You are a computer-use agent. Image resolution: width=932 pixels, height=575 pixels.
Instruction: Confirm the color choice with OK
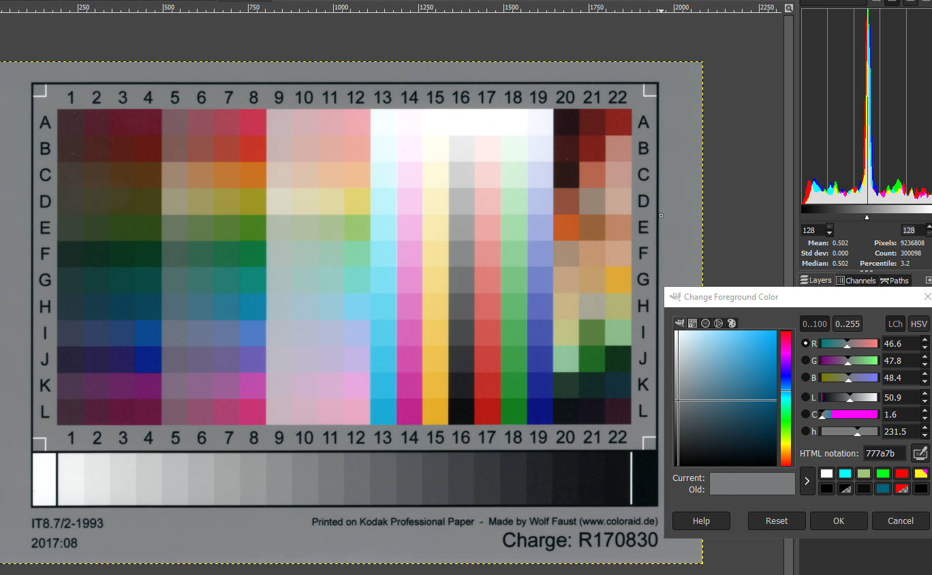tap(839, 520)
